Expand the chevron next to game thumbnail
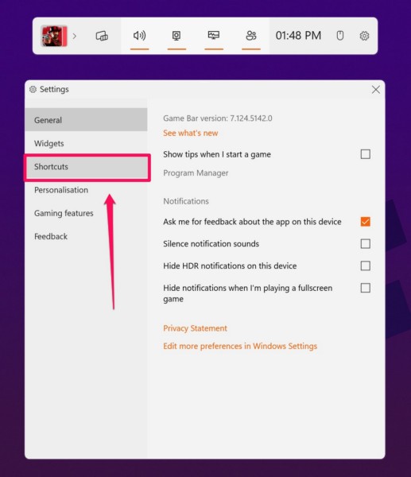The width and height of the screenshot is (411, 477). pyautogui.click(x=75, y=37)
